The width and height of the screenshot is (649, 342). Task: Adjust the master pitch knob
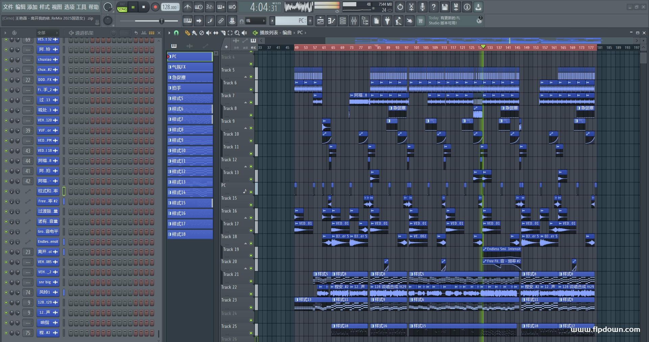tap(108, 21)
